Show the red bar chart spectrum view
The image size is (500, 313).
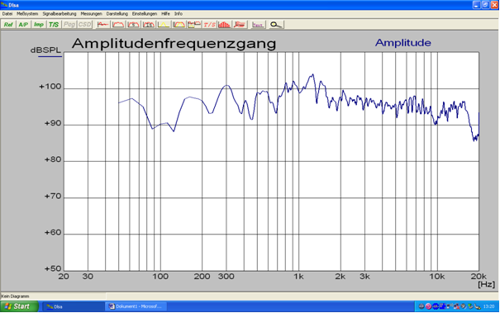[225, 25]
